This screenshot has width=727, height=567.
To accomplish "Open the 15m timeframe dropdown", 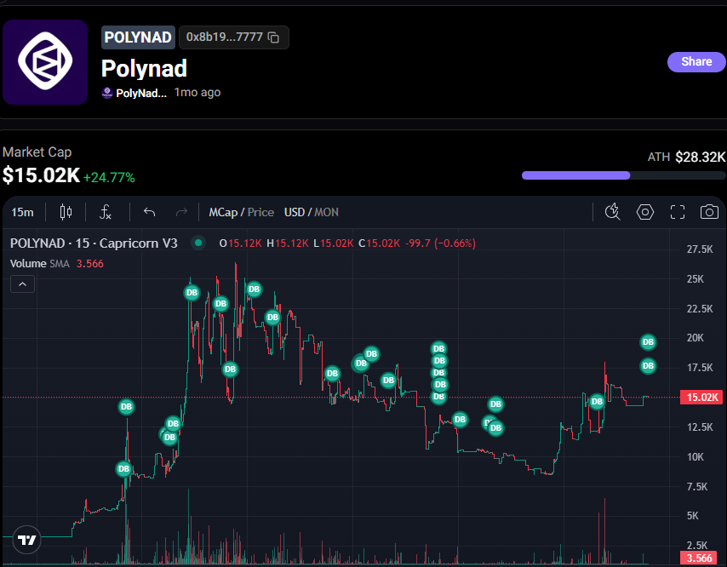I will coord(22,212).
